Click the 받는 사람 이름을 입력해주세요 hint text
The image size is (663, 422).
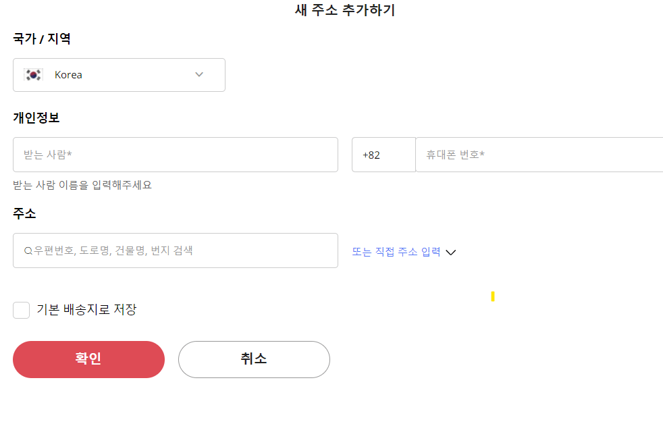82,184
